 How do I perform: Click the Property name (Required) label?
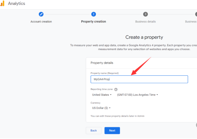click(104, 73)
